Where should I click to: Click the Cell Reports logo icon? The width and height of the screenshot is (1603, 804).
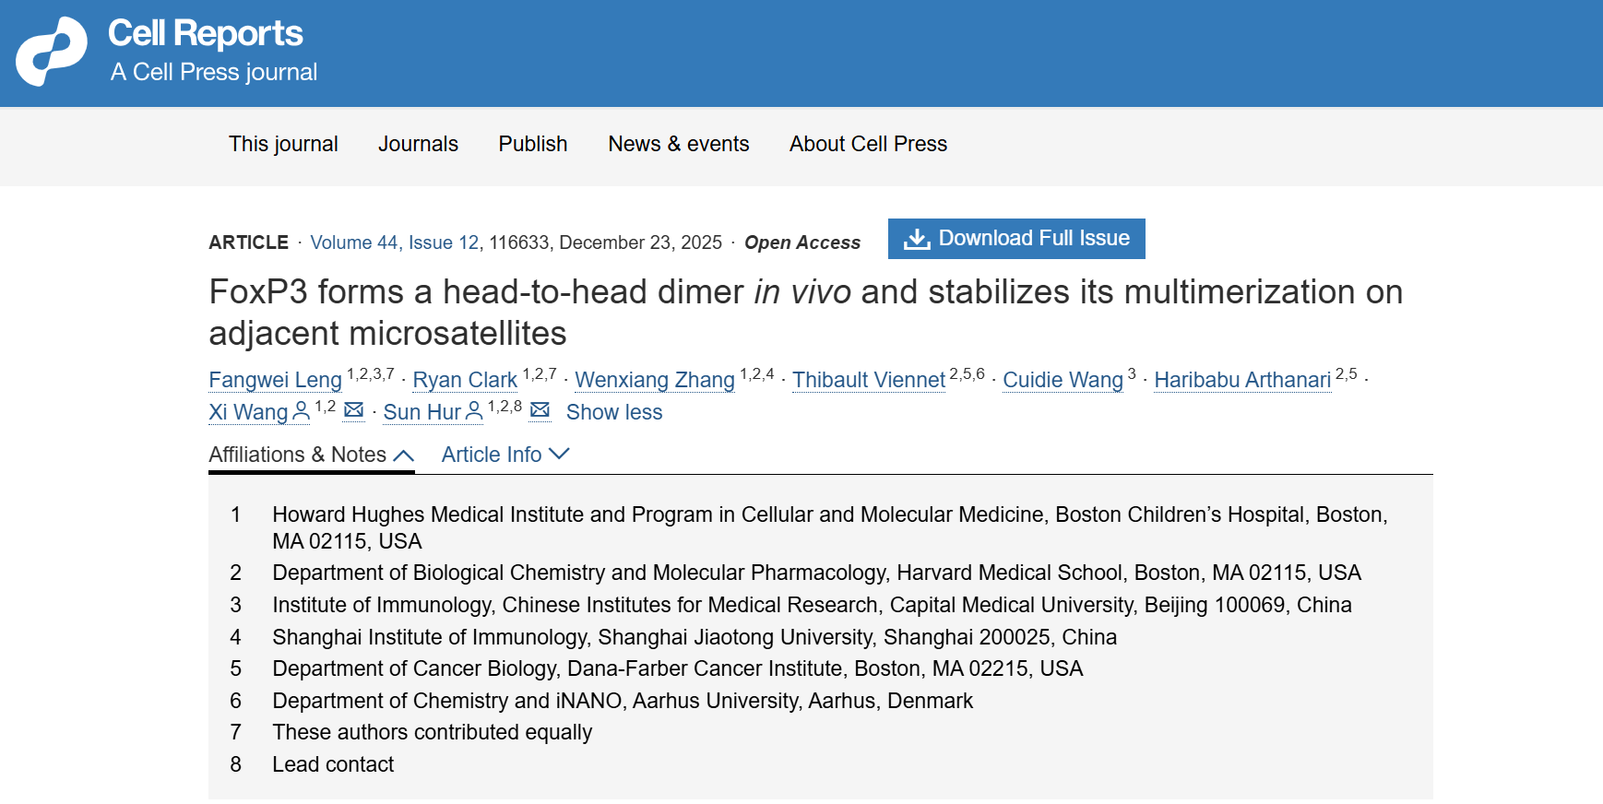tap(52, 52)
